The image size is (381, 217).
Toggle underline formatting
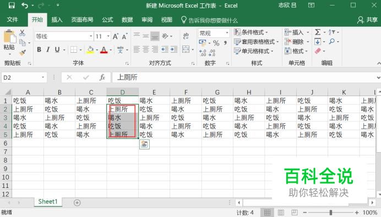point(57,49)
